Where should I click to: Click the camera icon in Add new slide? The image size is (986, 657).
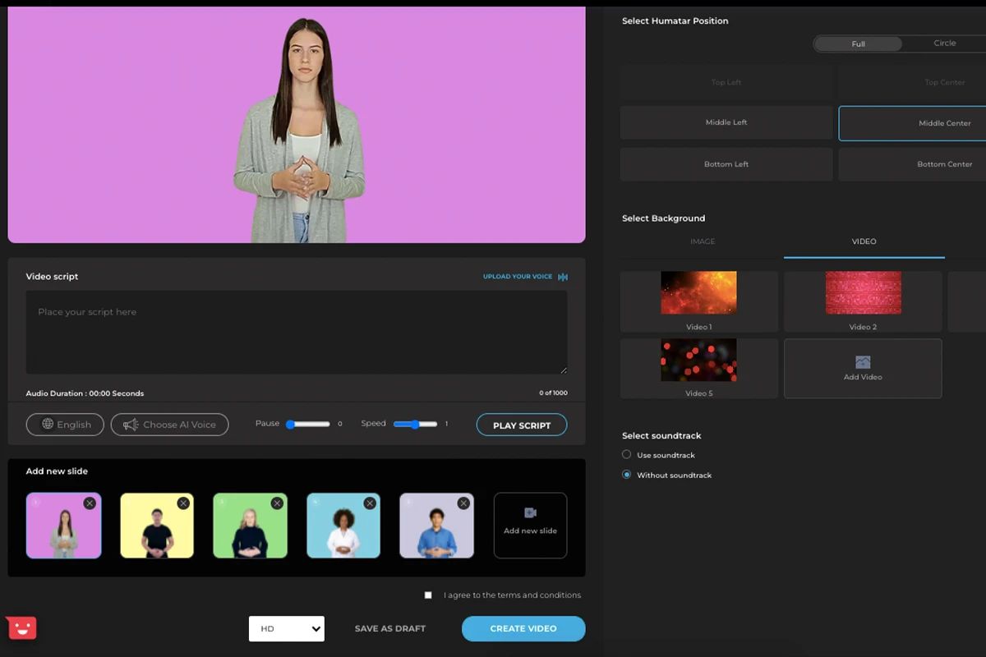point(530,512)
